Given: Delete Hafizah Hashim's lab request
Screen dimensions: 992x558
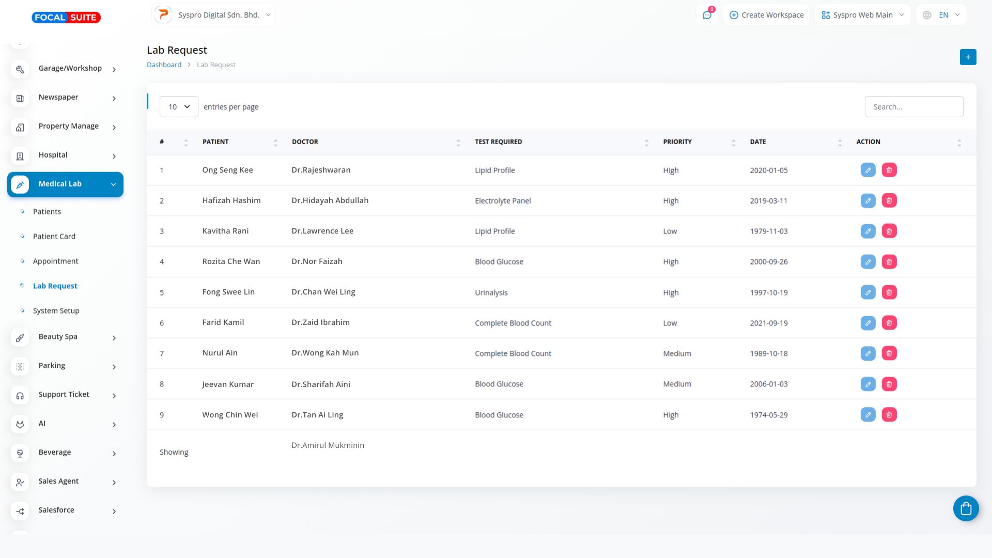Looking at the screenshot, I should click(889, 200).
